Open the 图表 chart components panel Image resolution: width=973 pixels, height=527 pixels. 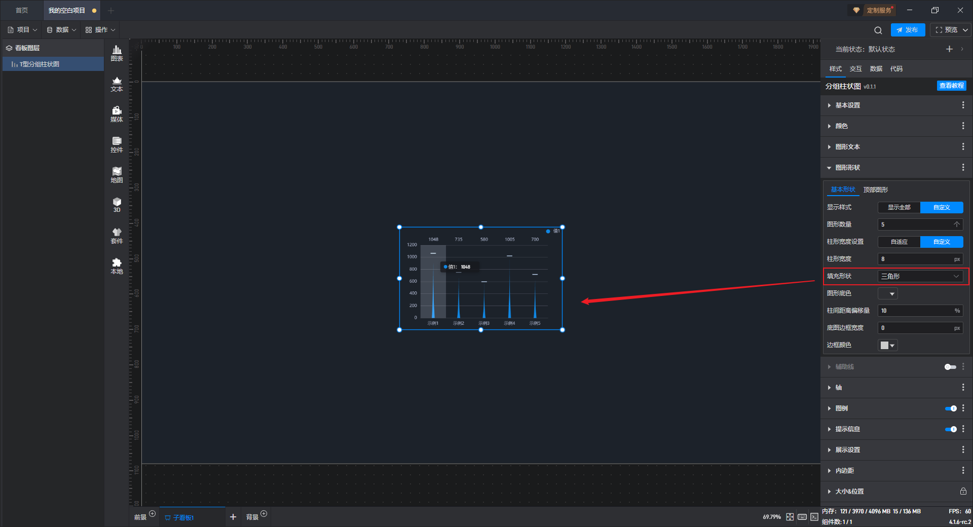(x=117, y=53)
